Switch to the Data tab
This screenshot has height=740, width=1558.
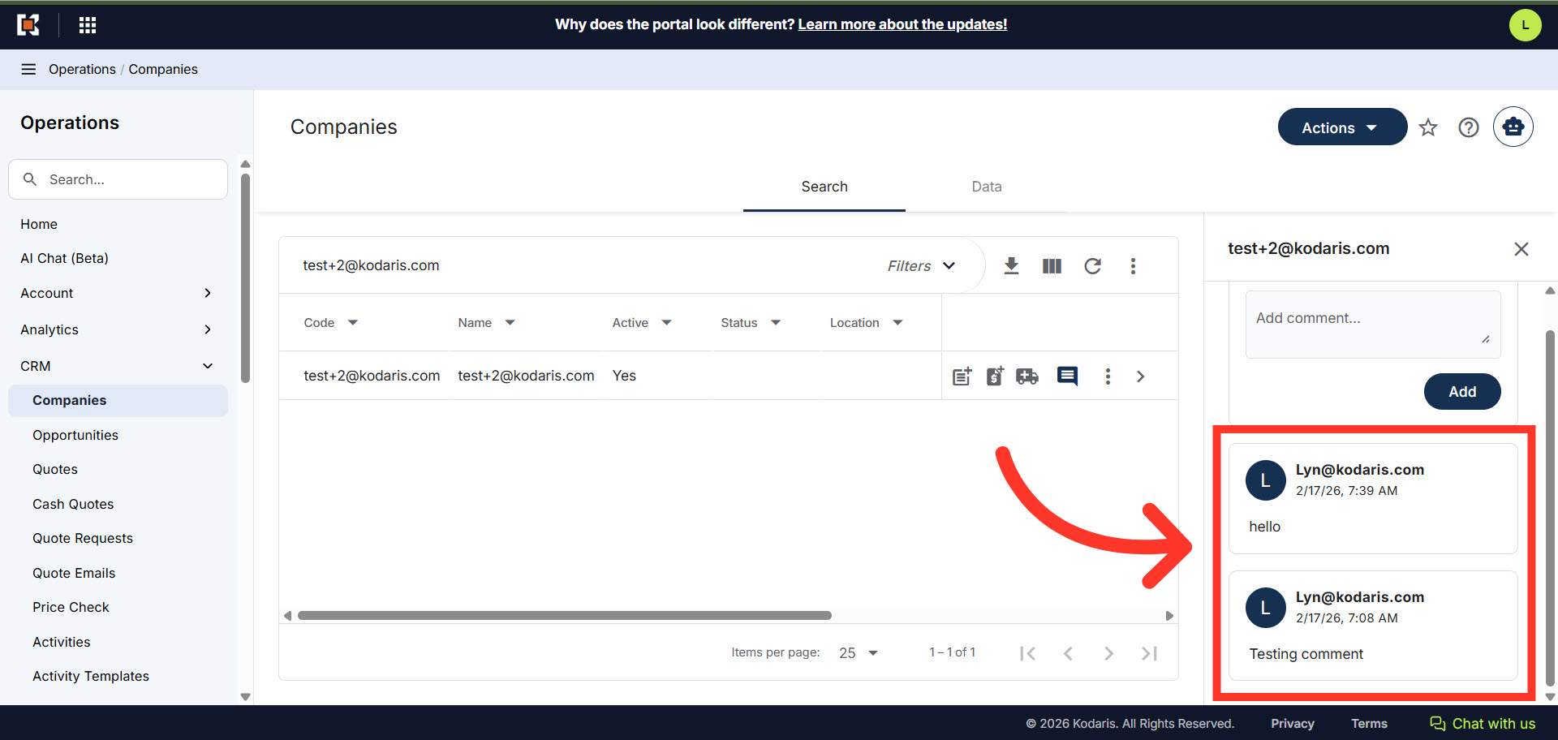[x=987, y=187]
